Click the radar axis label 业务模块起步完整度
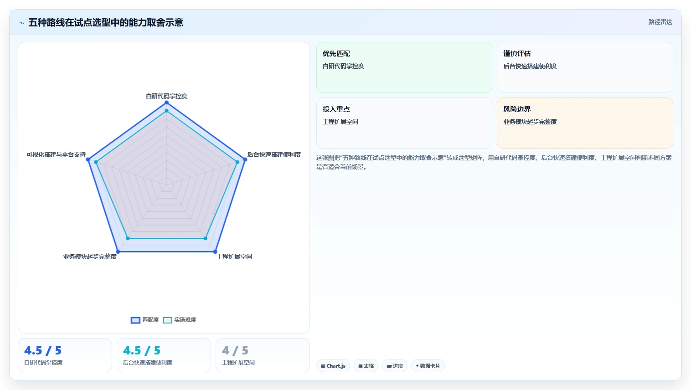691x390 pixels. [90, 257]
